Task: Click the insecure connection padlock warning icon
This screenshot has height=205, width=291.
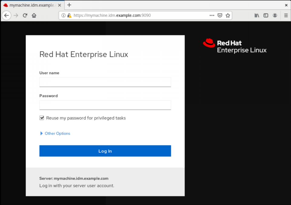Action: click(x=69, y=15)
